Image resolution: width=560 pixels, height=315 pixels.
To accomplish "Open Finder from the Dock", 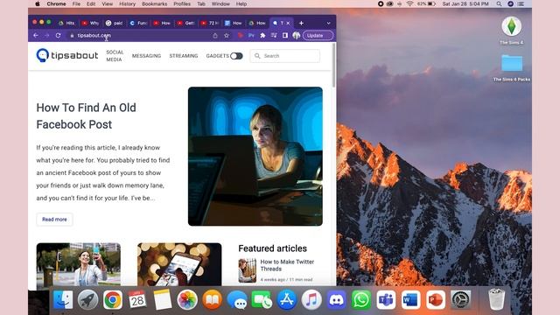I will pyautogui.click(x=63, y=299).
